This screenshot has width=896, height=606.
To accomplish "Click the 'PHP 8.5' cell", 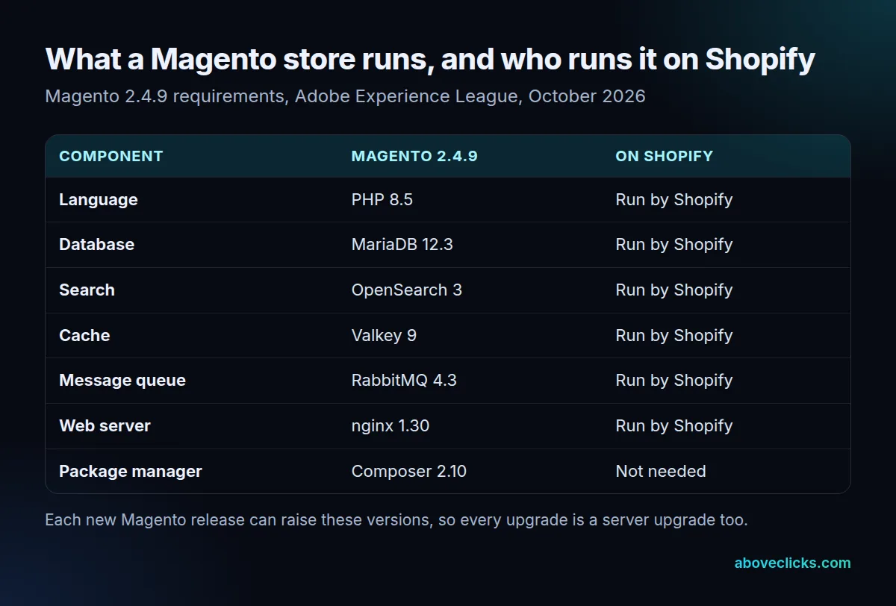I will coord(382,200).
